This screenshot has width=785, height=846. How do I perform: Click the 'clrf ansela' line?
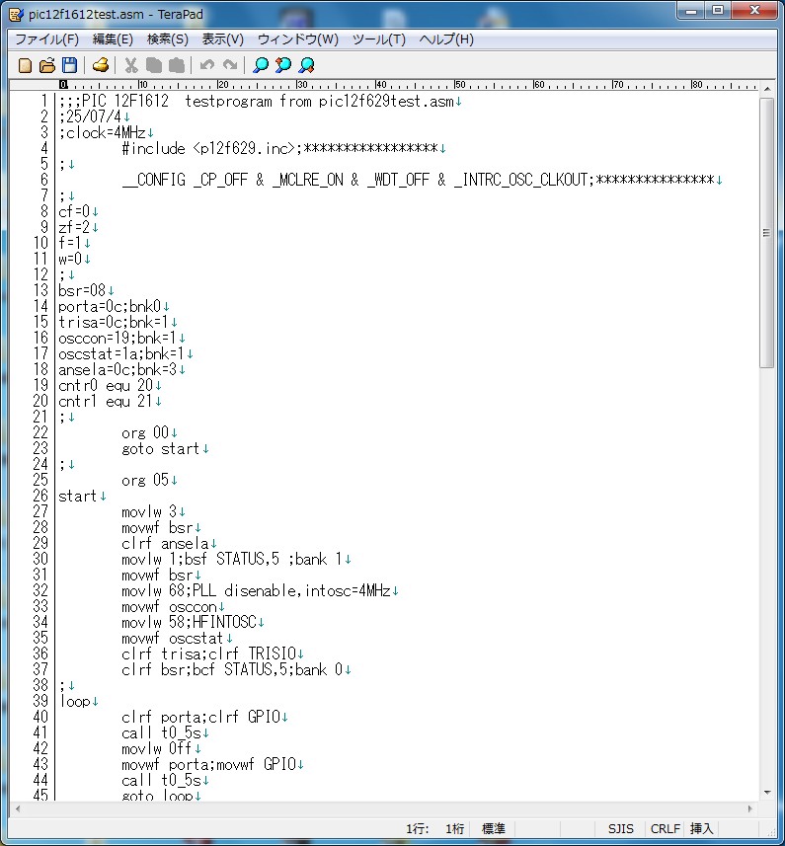[165, 543]
